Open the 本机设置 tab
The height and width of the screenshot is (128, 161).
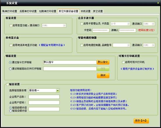coord(86,11)
